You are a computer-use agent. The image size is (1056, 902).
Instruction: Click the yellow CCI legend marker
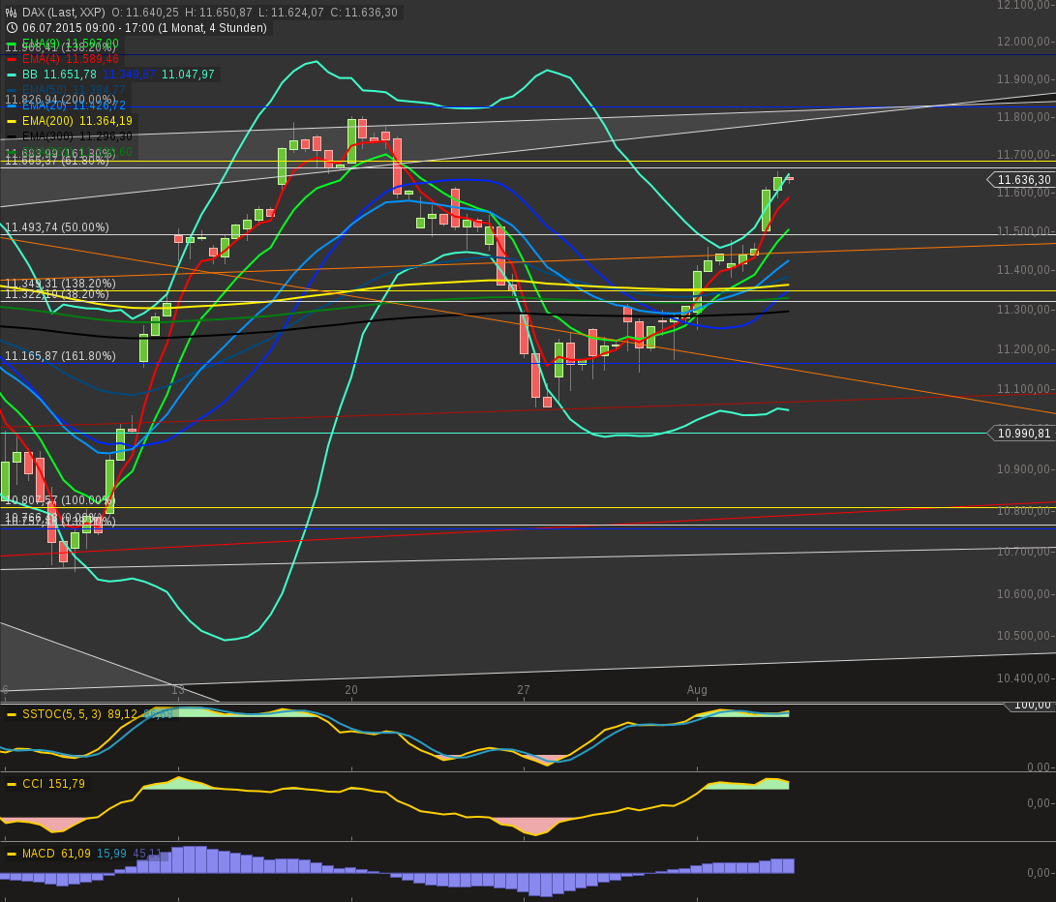[12, 784]
